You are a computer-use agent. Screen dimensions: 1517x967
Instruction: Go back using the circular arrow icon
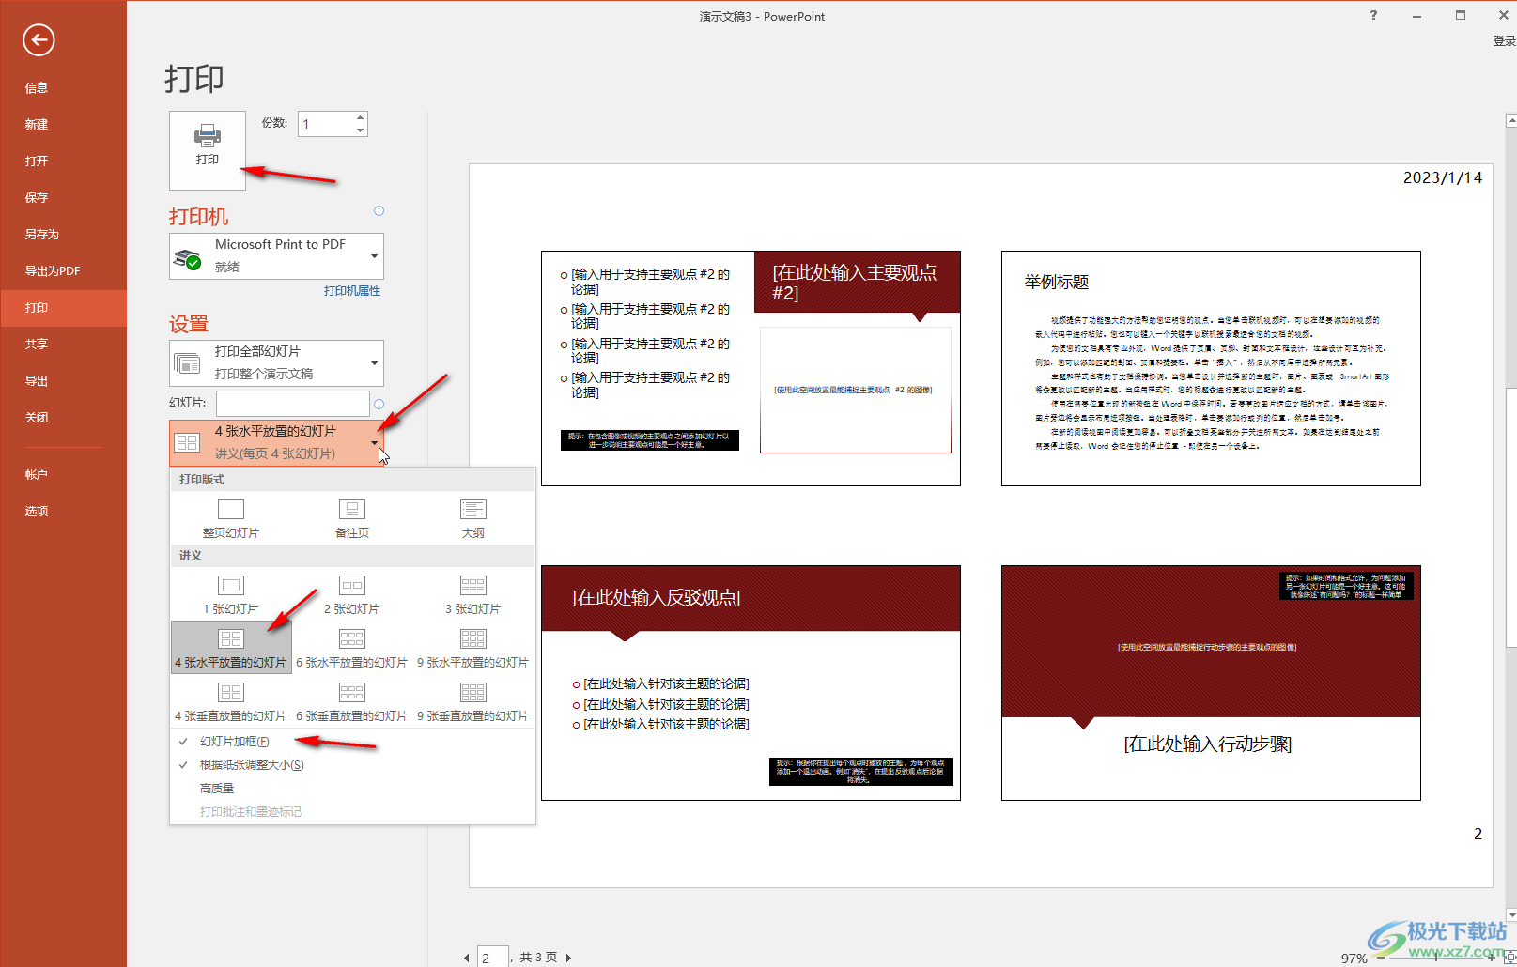[x=39, y=39]
